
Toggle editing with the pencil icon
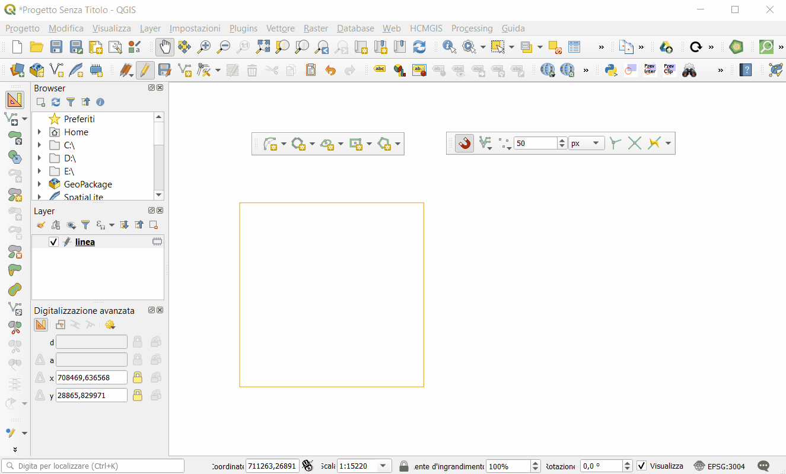(x=145, y=71)
